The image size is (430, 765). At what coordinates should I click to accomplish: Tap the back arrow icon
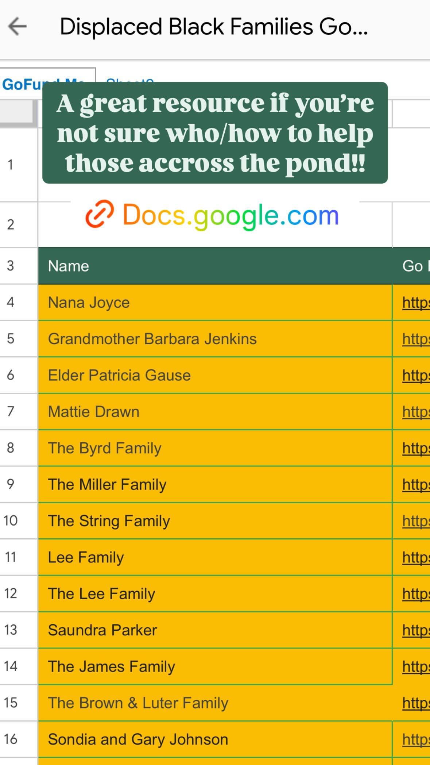coord(18,27)
